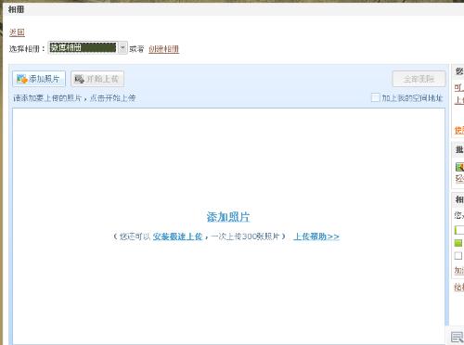The width and height of the screenshot is (464, 345).
Task: Click the 给… link in right sidebar
Action: (459, 287)
